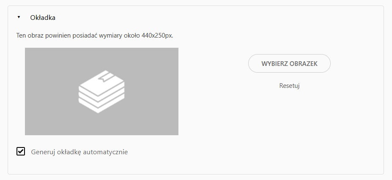This screenshot has height=180, width=392.
Task: Click the Resetuj link
Action: click(289, 86)
